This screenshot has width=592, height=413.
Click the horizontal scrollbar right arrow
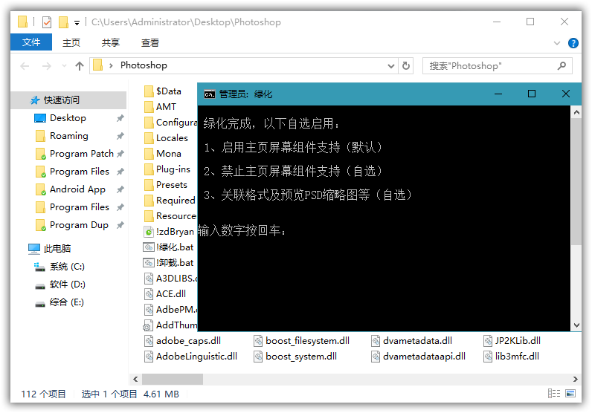click(x=575, y=379)
